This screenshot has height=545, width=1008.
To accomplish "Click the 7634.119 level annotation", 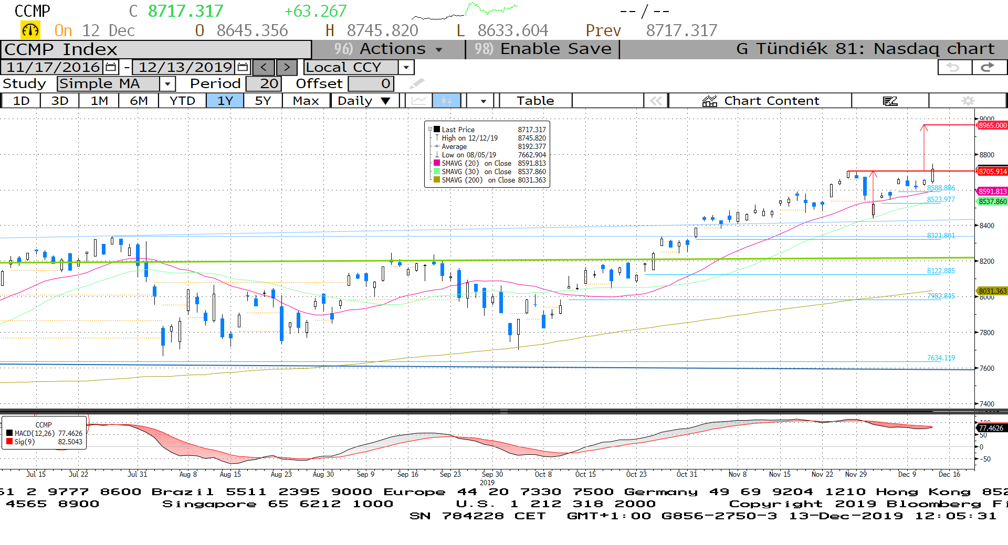I will coord(941,358).
